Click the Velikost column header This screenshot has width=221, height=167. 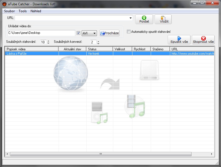tap(122, 49)
